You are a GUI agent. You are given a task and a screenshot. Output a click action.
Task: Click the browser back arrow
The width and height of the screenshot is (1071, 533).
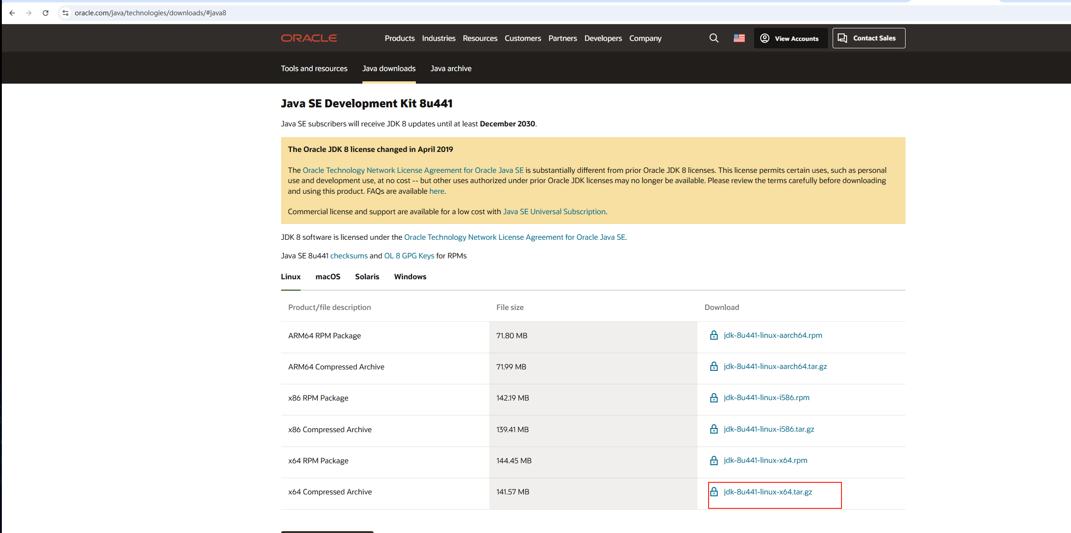(12, 13)
